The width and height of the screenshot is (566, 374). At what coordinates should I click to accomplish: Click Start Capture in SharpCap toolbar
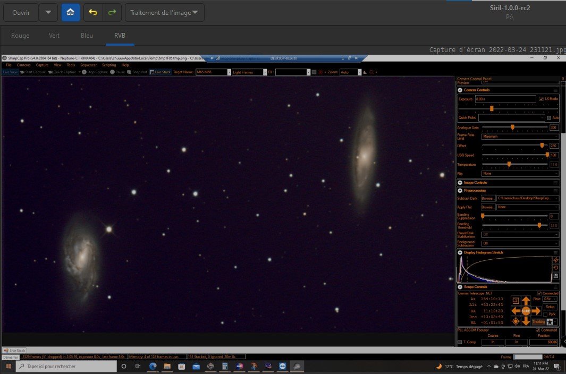tap(33, 72)
